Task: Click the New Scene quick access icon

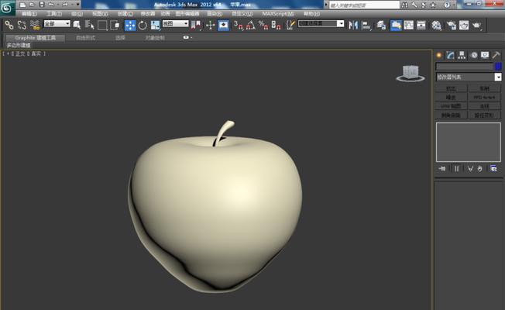Action: (x=22, y=5)
